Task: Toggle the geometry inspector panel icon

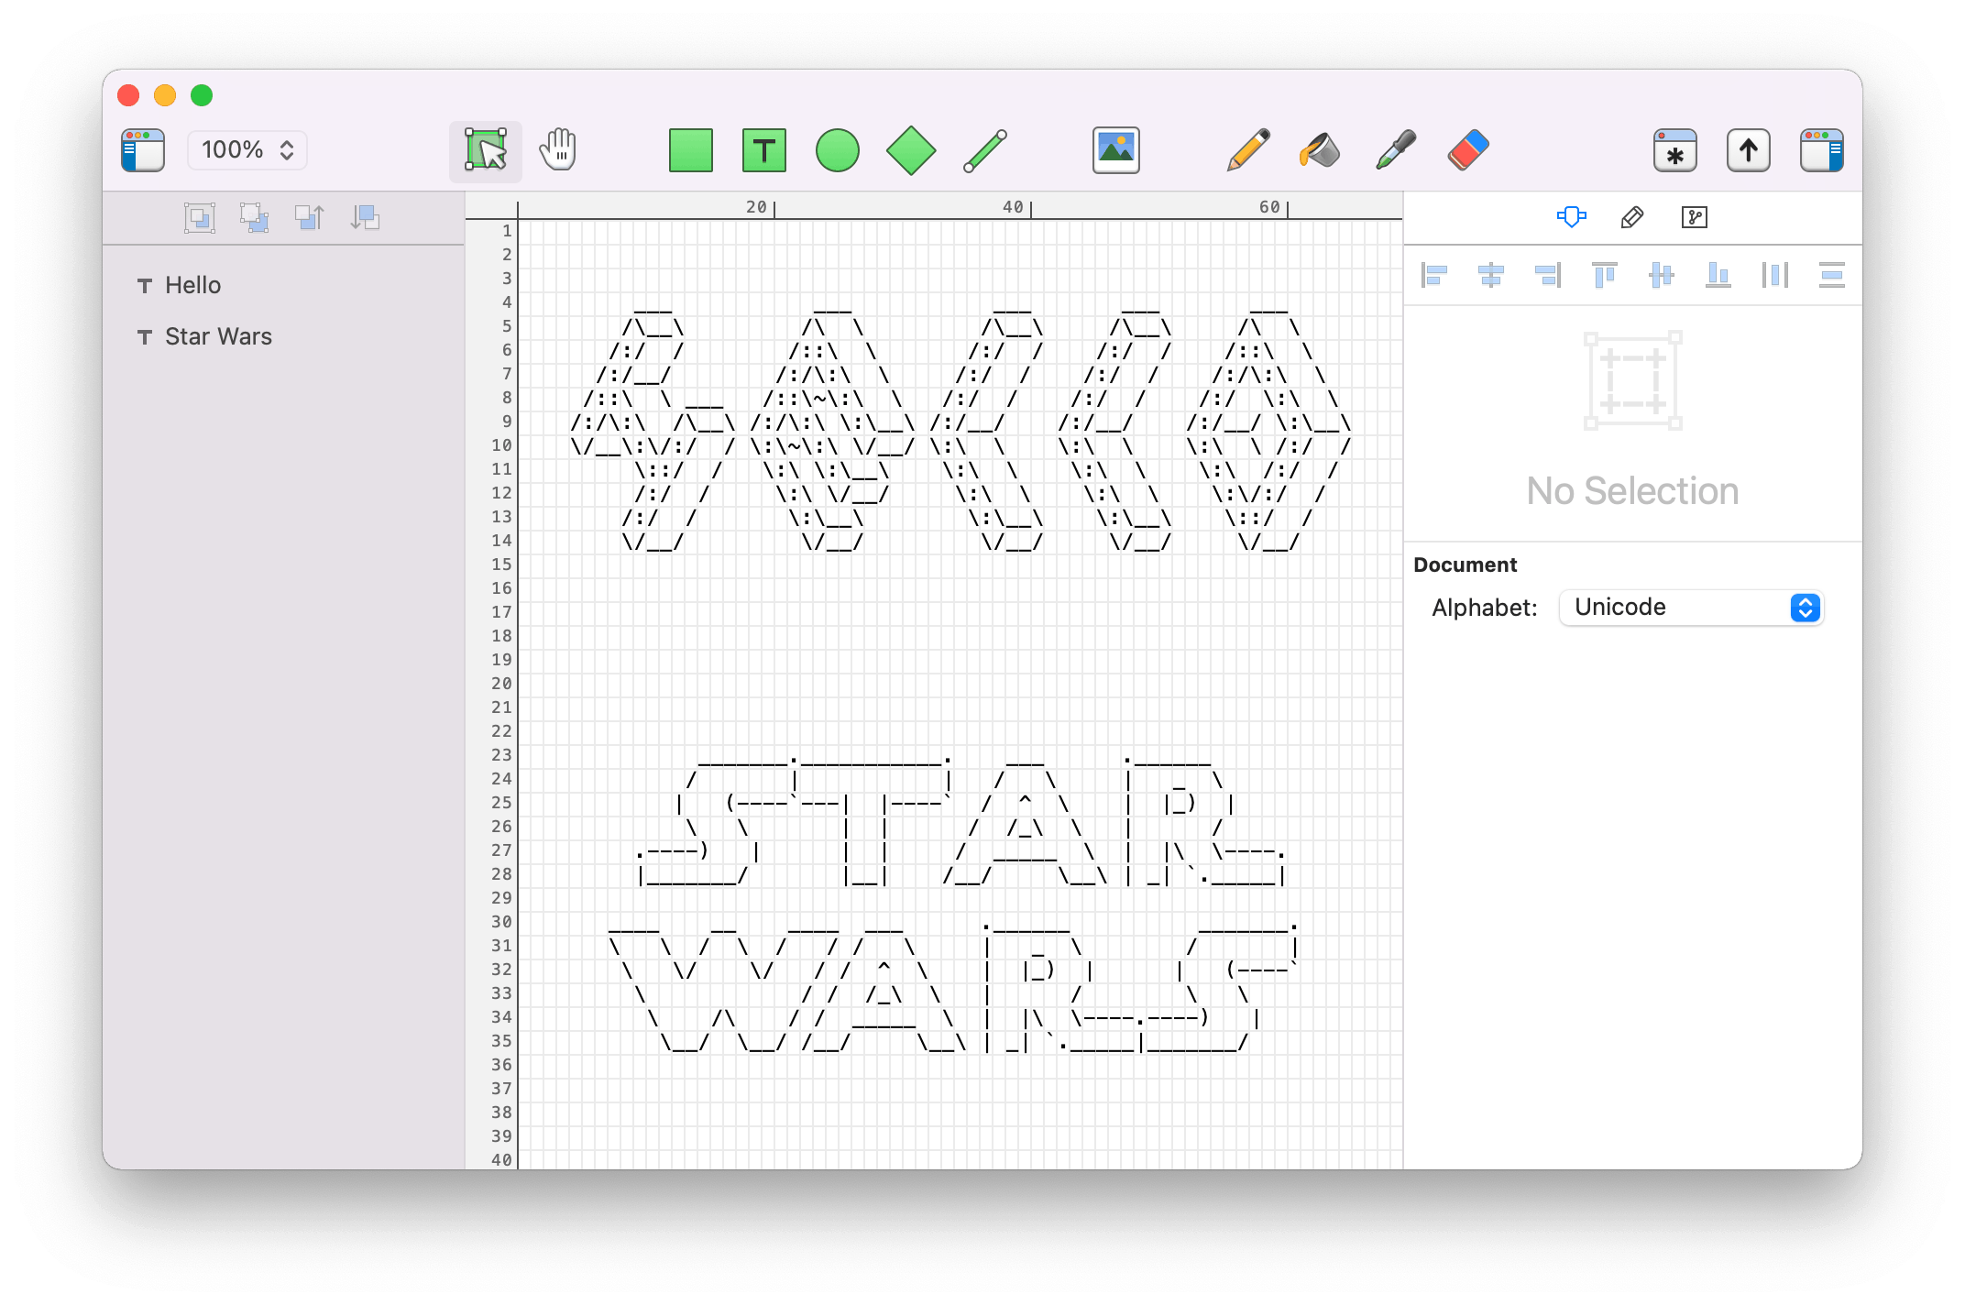Action: click(x=1572, y=217)
